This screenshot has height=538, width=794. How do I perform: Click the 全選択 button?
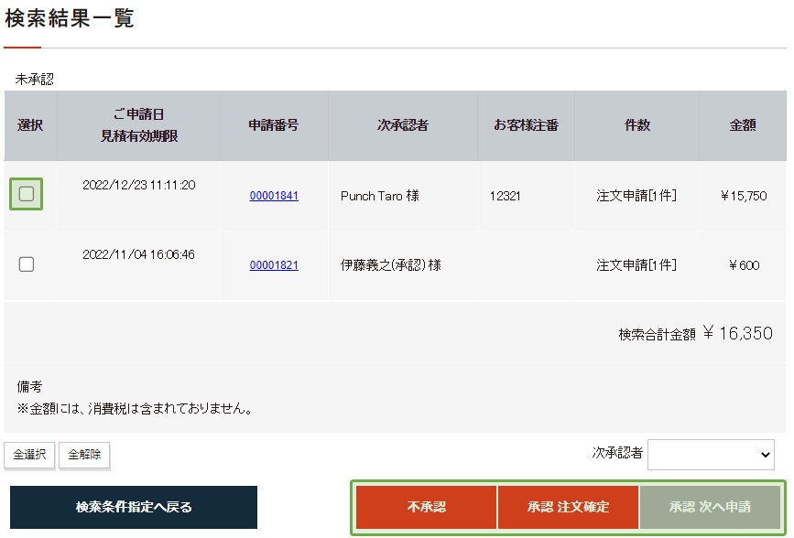[29, 455]
